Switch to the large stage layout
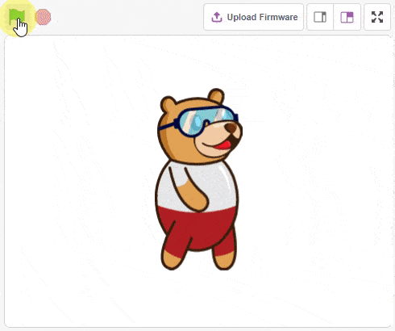The width and height of the screenshot is (395, 331). click(x=347, y=17)
